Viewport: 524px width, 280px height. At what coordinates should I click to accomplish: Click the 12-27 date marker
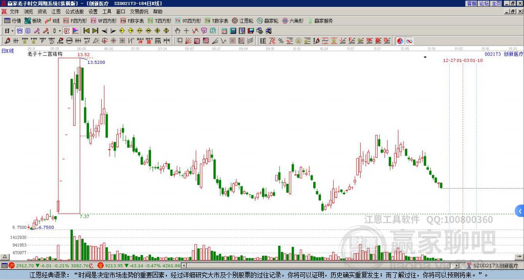pyautogui.click(x=449, y=60)
